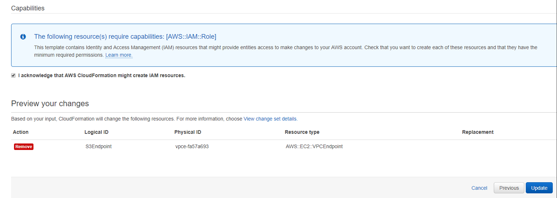Uncheck the IAM resources acknowledgement checkbox

13,75
